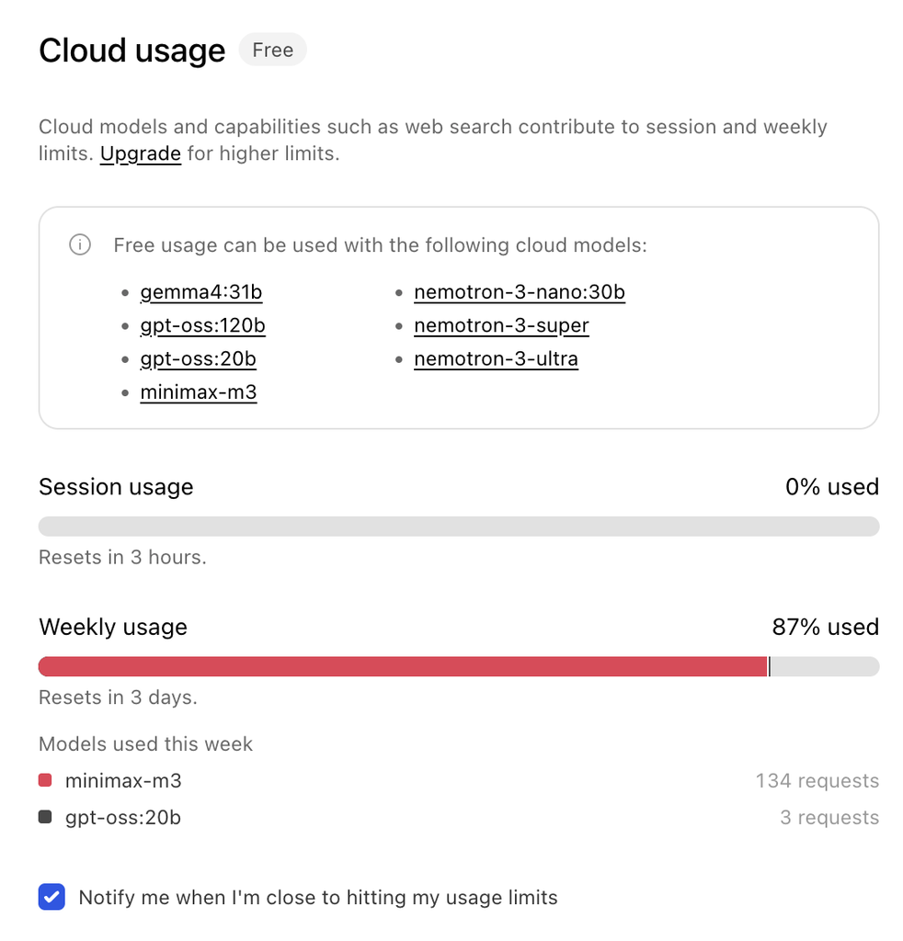This screenshot has height=941, width=903.
Task: Click the red minimax-m3 color indicator
Action: point(45,780)
